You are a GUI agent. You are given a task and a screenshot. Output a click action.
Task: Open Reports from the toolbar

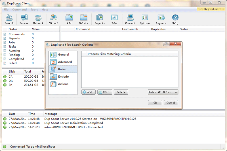[100, 20]
